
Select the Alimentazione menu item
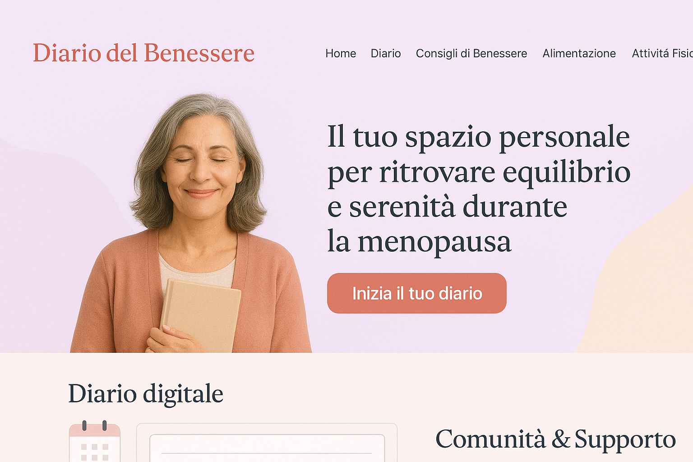579,53
